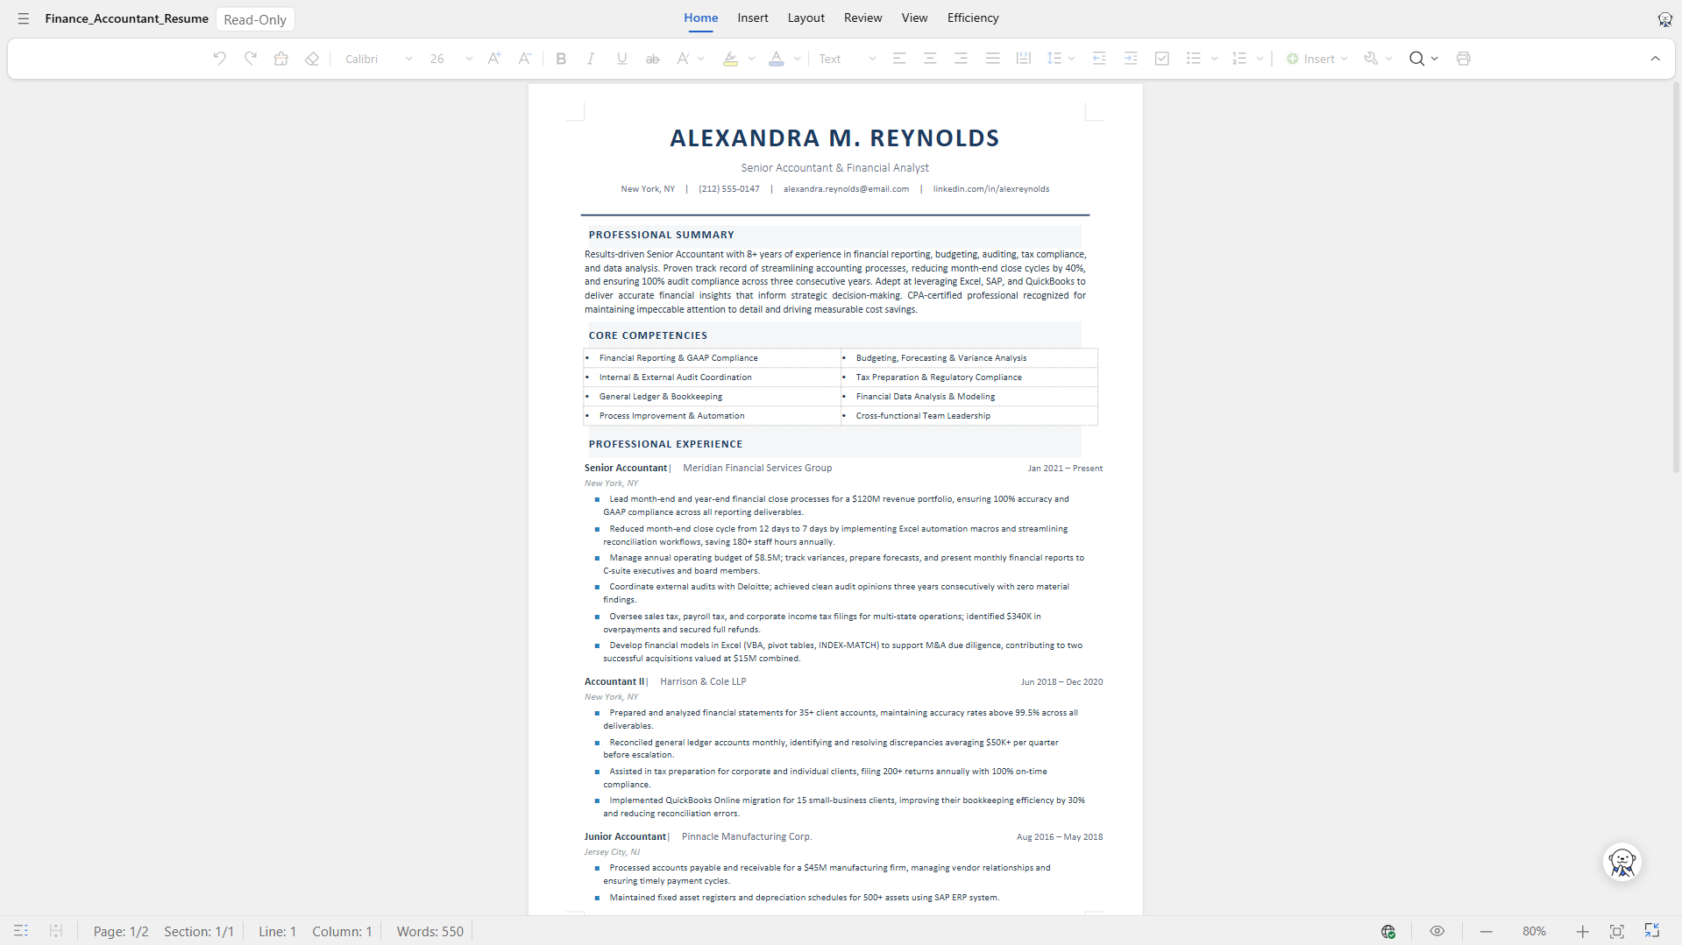Collapse the toolbar ribbon
1682x945 pixels.
coord(1655,59)
